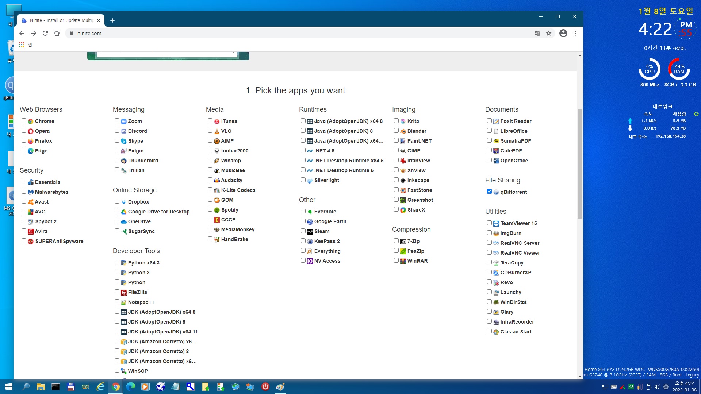The image size is (701, 394).
Task: Click the HandBrake label
Action: tap(234, 239)
